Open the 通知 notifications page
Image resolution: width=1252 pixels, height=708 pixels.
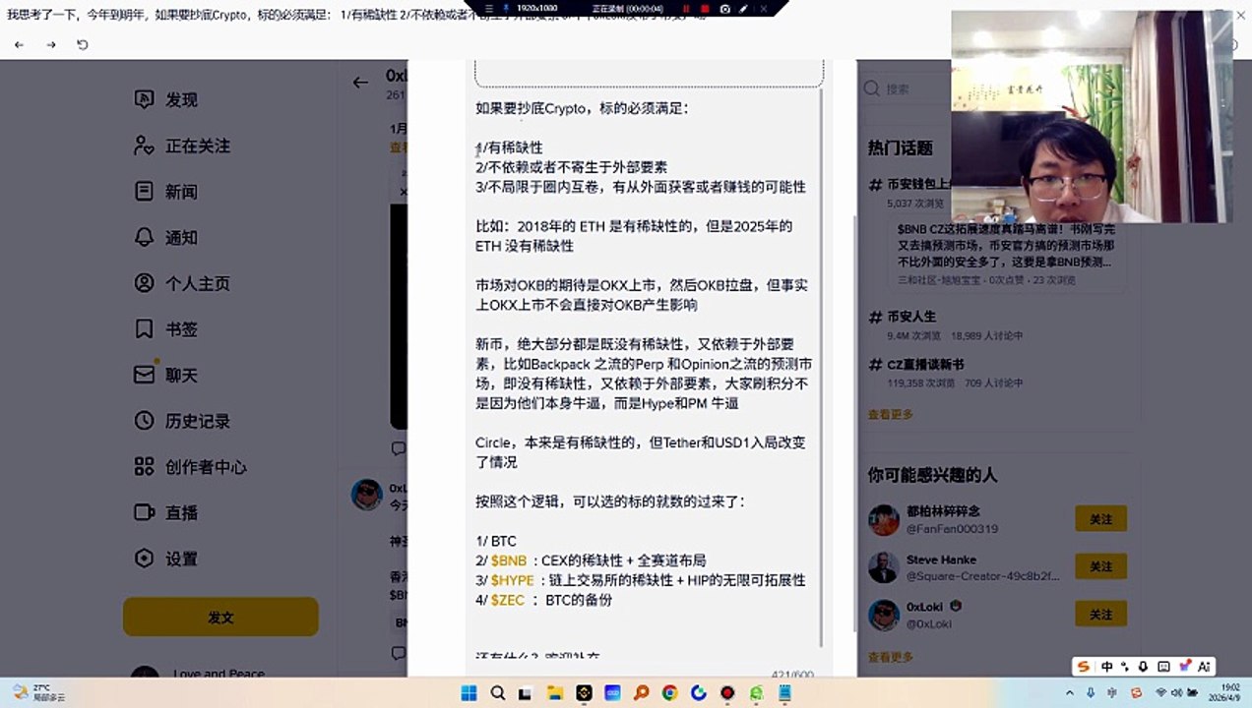point(165,237)
